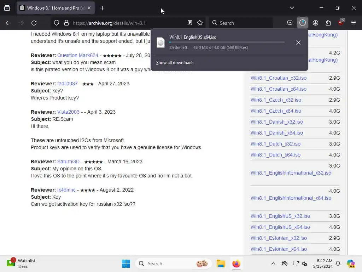Open a new tab
Screen dimensions: 362x272
pyautogui.click(x=102, y=8)
